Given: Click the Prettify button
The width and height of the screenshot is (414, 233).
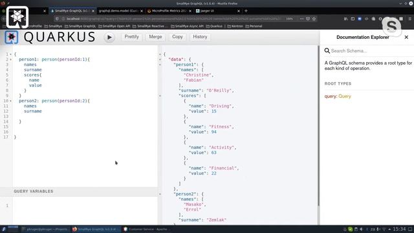Looking at the screenshot, I should coord(131,37).
